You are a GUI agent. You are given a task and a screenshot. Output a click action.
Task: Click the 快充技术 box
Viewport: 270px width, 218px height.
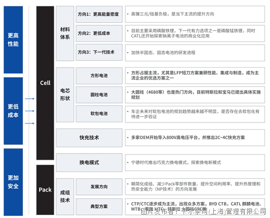tap(89, 138)
